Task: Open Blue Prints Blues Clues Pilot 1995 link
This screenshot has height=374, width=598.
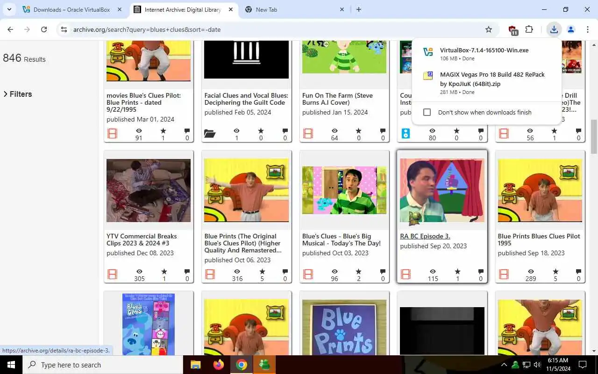Action: point(539,240)
